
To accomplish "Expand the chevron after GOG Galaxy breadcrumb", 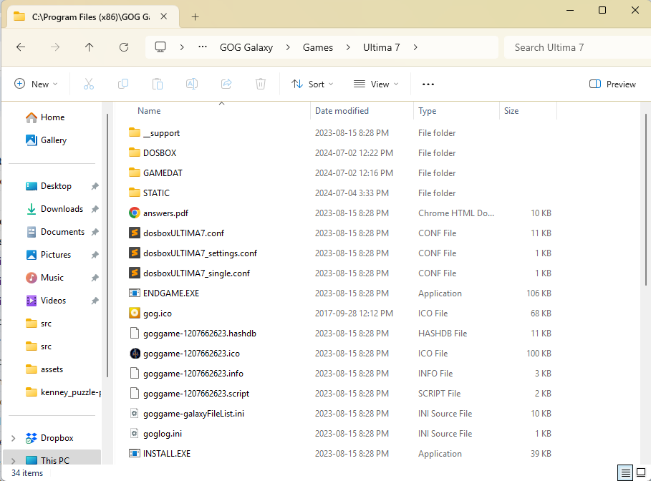I will pos(288,47).
